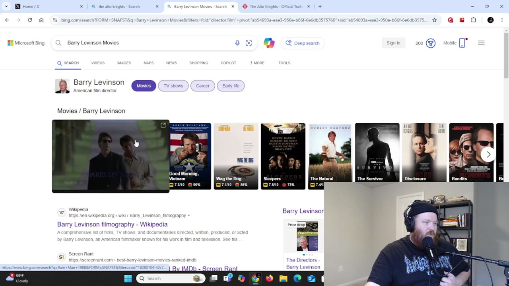Select the Early life pill
The image size is (509, 286).
pos(231,86)
